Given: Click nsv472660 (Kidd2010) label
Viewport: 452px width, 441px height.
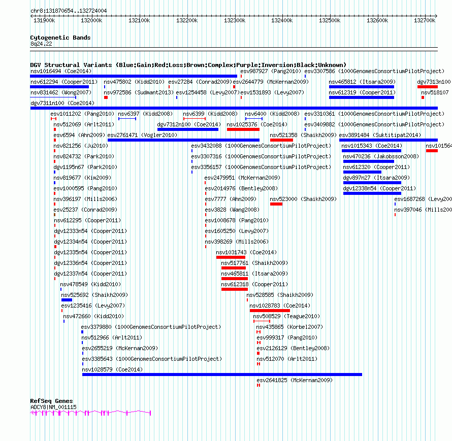Looking at the screenshot, I should (93, 316).
